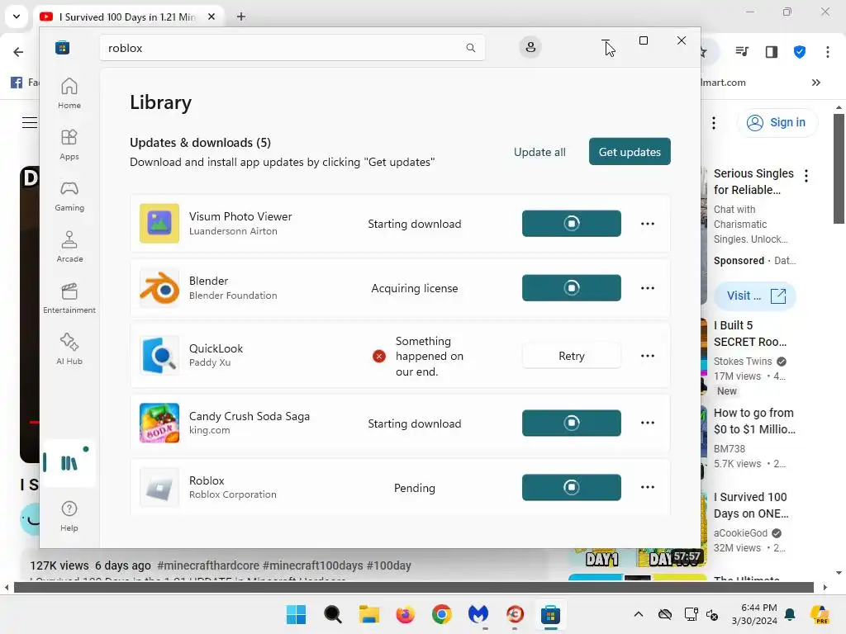Open browser media control icon
The image size is (846, 634).
click(743, 52)
